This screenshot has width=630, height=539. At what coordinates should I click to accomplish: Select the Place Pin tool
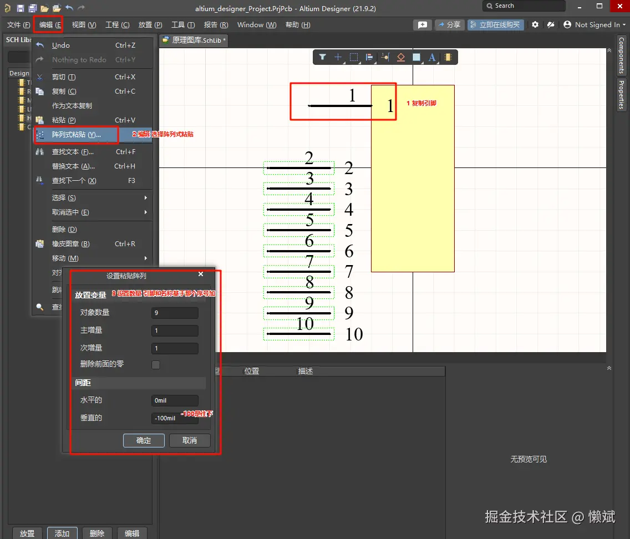[x=385, y=57]
